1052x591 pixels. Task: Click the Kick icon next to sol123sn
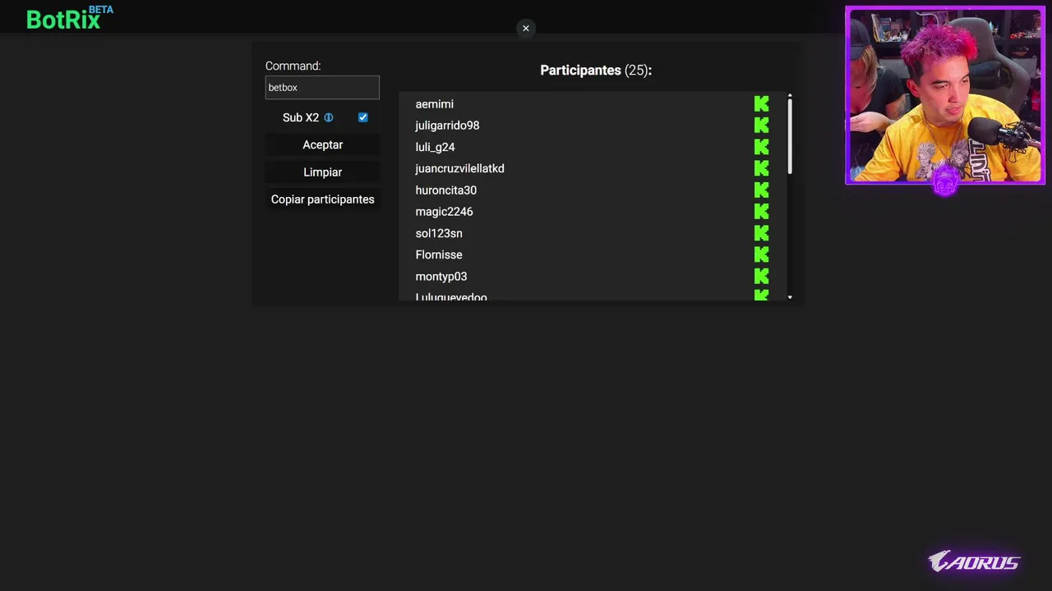761,233
